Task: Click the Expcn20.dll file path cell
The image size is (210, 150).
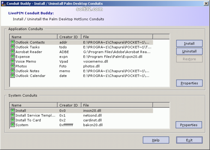Action: [x=113, y=57]
